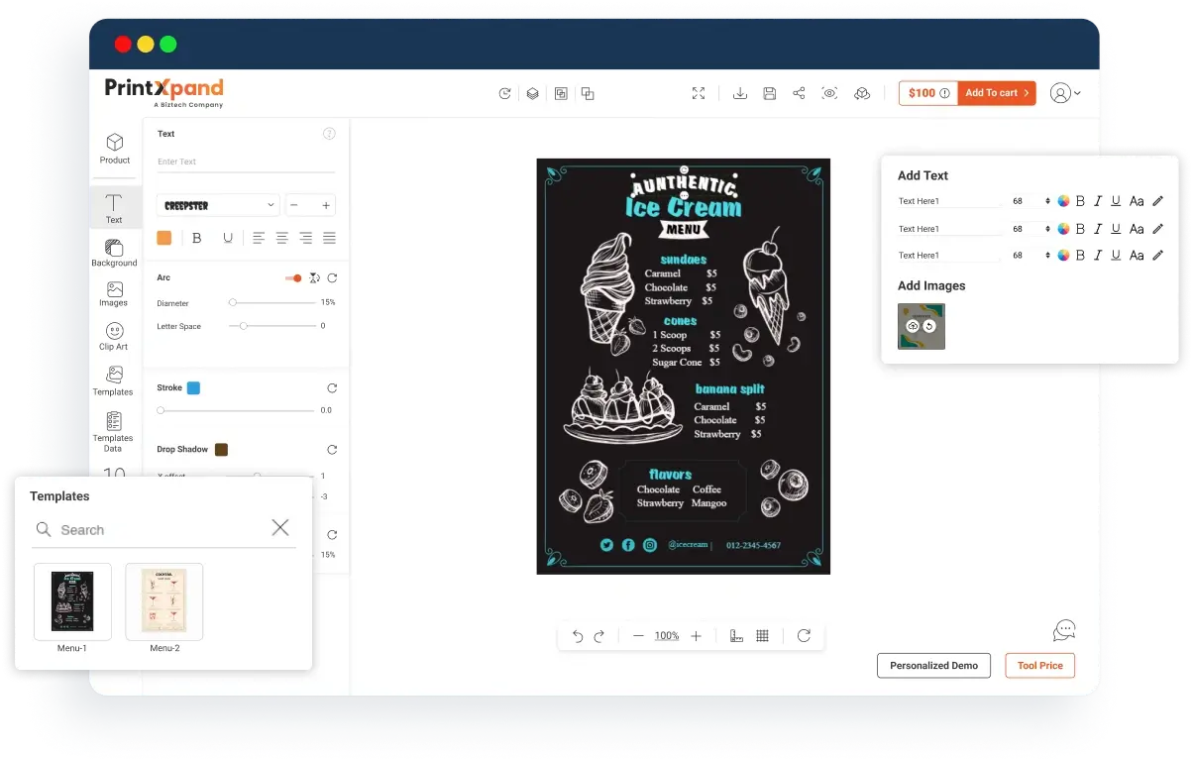
Task: Open the Clip Art library
Action: click(x=114, y=337)
